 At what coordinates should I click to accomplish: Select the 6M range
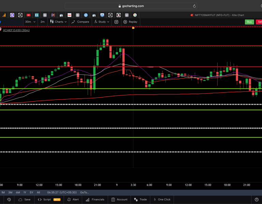click(x=18, y=192)
